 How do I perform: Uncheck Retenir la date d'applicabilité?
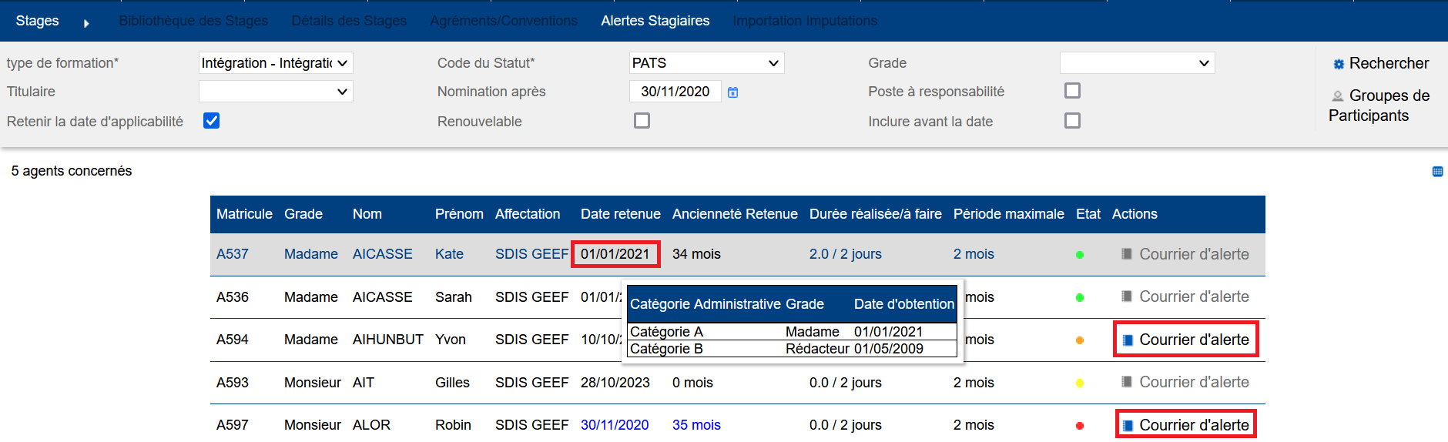tap(211, 121)
